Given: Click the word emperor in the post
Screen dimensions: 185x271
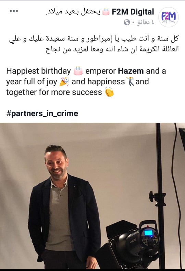Looking at the screenshot, I should coord(100,71).
